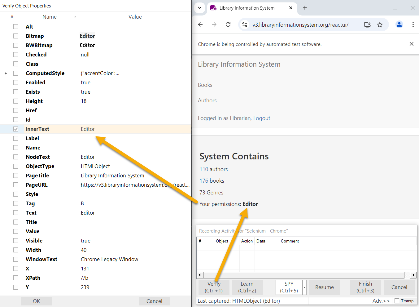Expand advanced options with Adv.>>

pos(381,301)
